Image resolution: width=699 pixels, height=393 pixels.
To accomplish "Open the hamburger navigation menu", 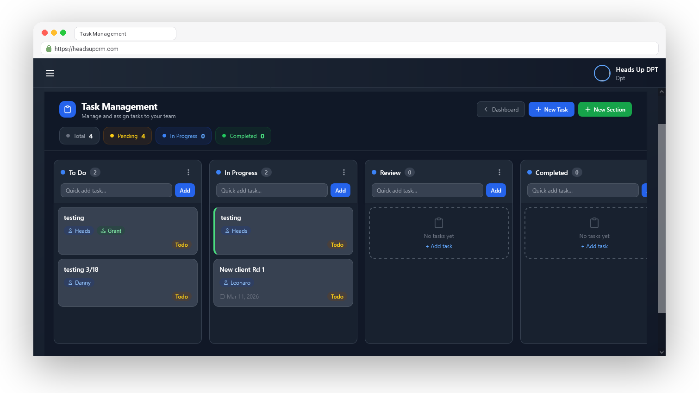I will pos(50,73).
